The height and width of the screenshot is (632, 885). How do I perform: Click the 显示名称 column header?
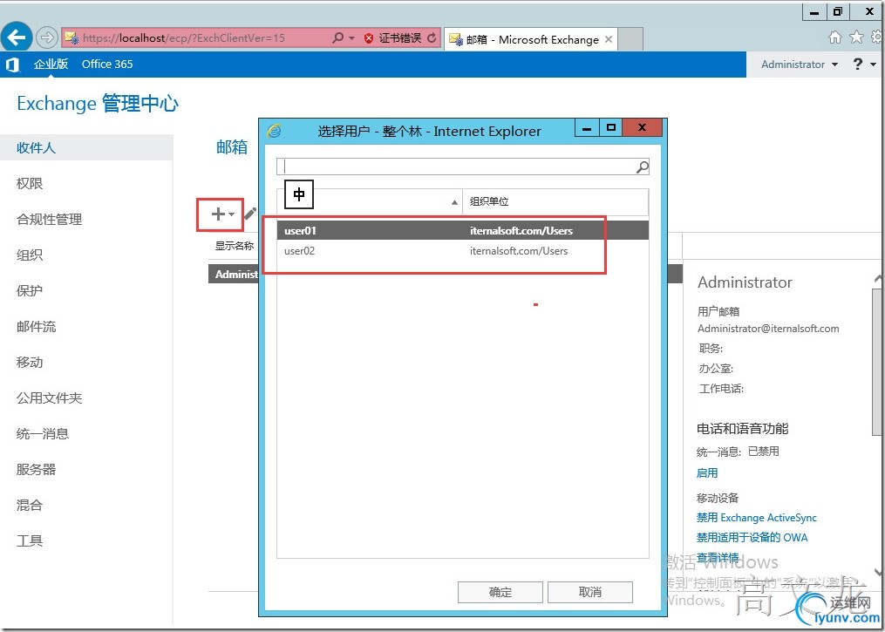click(235, 246)
